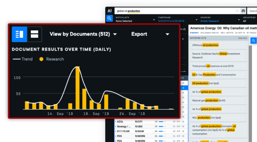The width and height of the screenshot is (257, 142).
Task: Select the AZUL R/CITI result row
Action: 151,122
